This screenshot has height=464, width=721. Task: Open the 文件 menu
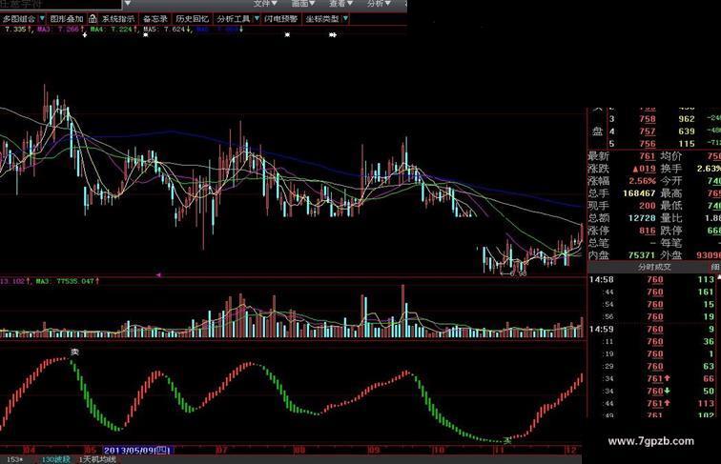click(x=265, y=3)
